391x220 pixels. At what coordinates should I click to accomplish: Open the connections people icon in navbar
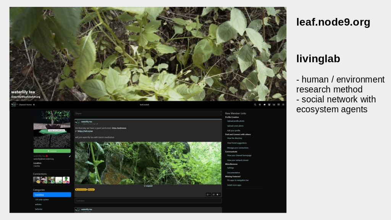(269, 105)
